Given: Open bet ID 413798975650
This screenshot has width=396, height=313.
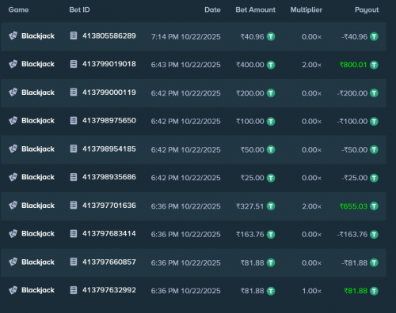Looking at the screenshot, I should (x=109, y=121).
